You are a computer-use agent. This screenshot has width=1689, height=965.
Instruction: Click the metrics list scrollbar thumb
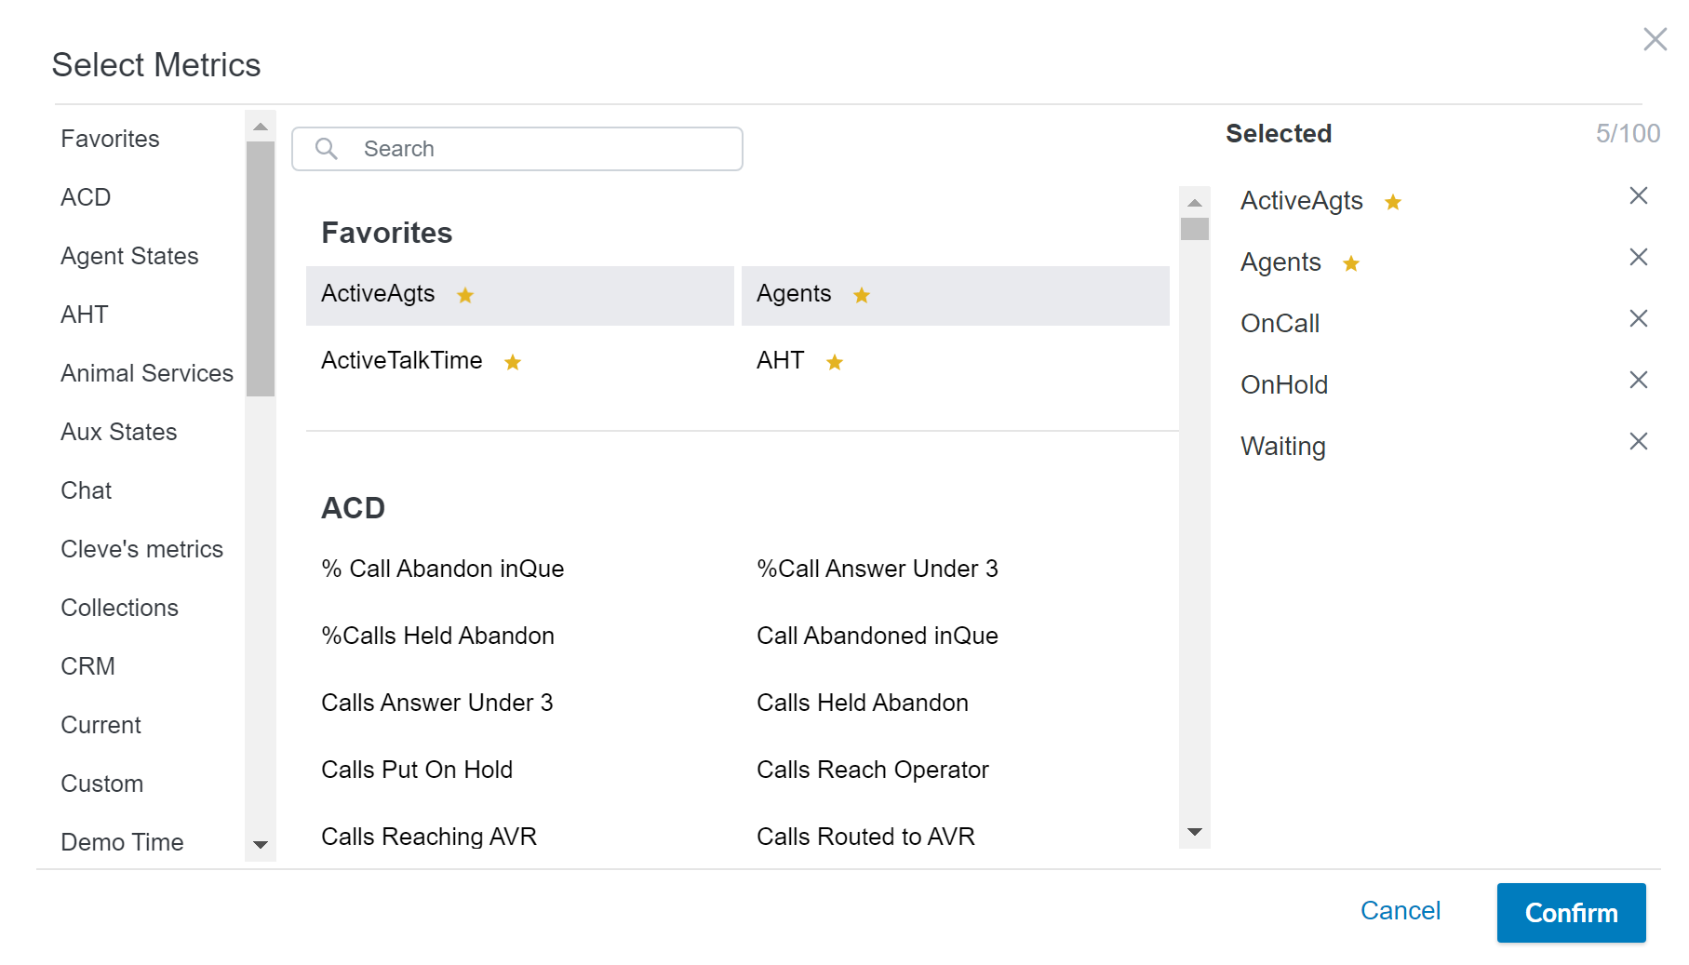click(1195, 229)
